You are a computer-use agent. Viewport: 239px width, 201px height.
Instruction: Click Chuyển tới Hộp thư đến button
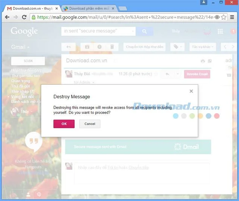[145, 47]
